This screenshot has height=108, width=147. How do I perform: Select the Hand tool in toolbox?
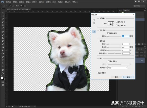(3, 70)
